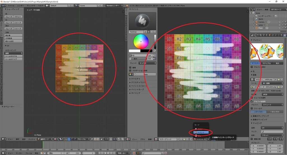The width and height of the screenshot is (287, 155).
Task: Click the viewport shading selector icon
Action: coord(55,139)
